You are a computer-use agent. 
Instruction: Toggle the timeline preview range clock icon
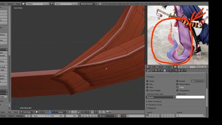click(x=26, y=116)
